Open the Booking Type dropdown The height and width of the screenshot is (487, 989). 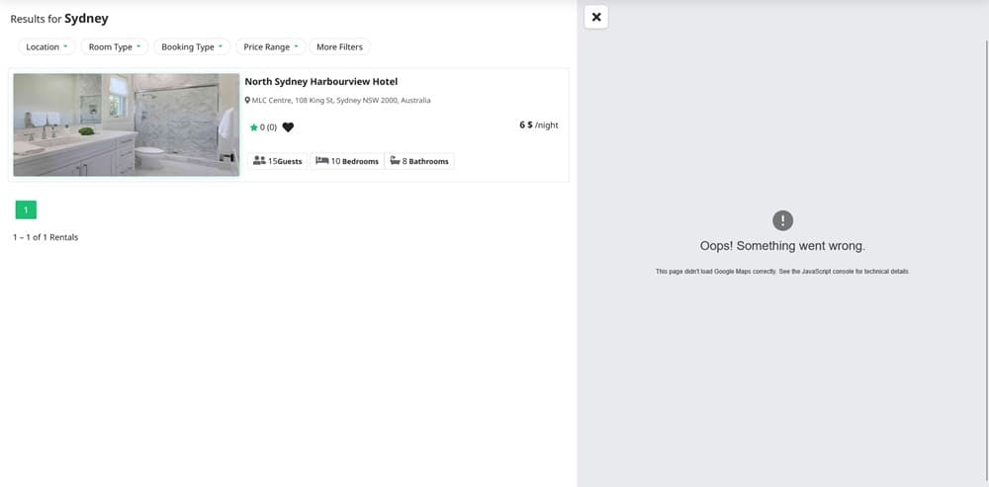(192, 46)
